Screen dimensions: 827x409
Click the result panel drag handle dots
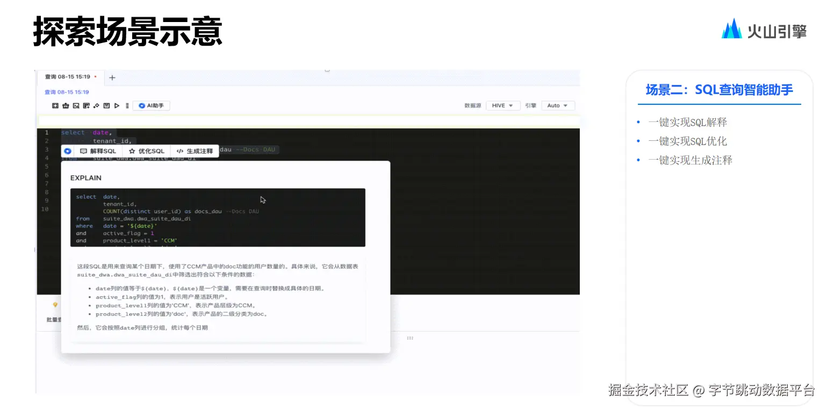click(x=410, y=338)
